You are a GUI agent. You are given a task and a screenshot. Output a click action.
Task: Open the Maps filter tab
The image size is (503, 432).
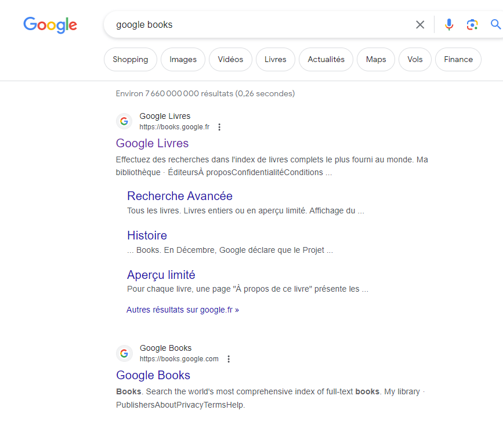(x=376, y=59)
